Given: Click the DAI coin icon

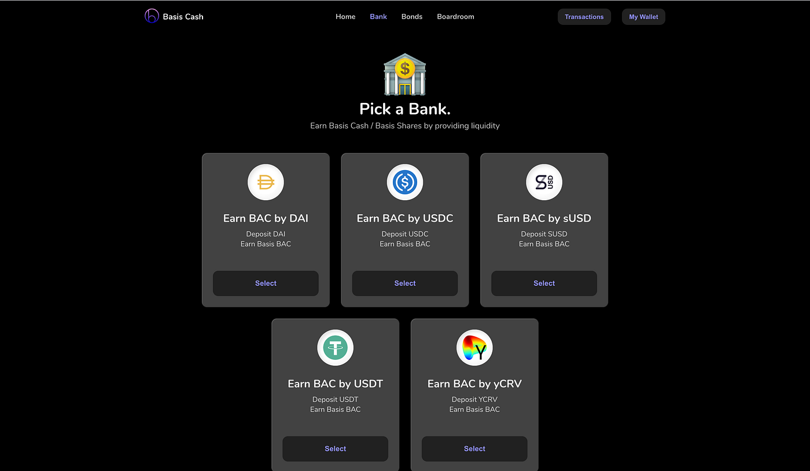Looking at the screenshot, I should (266, 182).
